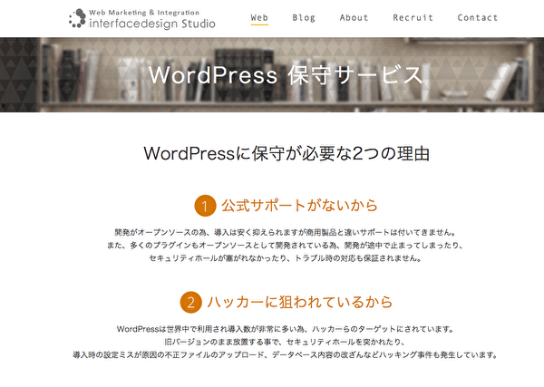
Task: Navigate to Recruit section
Action: click(413, 18)
